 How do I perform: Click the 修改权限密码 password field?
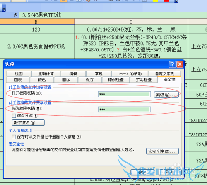click(124, 110)
